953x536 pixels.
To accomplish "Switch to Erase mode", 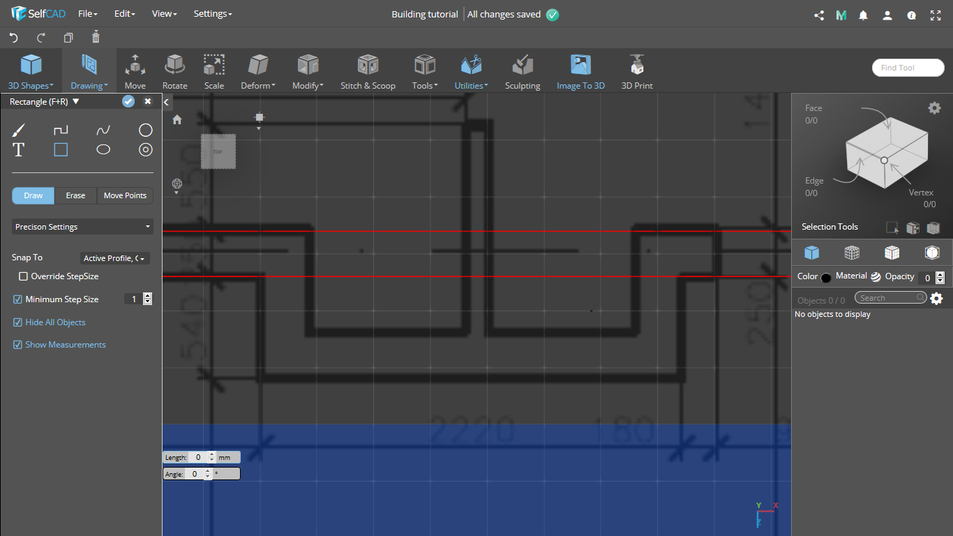I will tap(75, 195).
